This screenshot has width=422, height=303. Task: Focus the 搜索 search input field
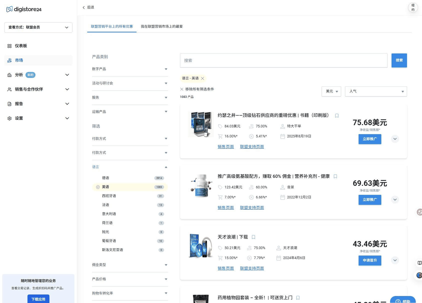tap(284, 60)
